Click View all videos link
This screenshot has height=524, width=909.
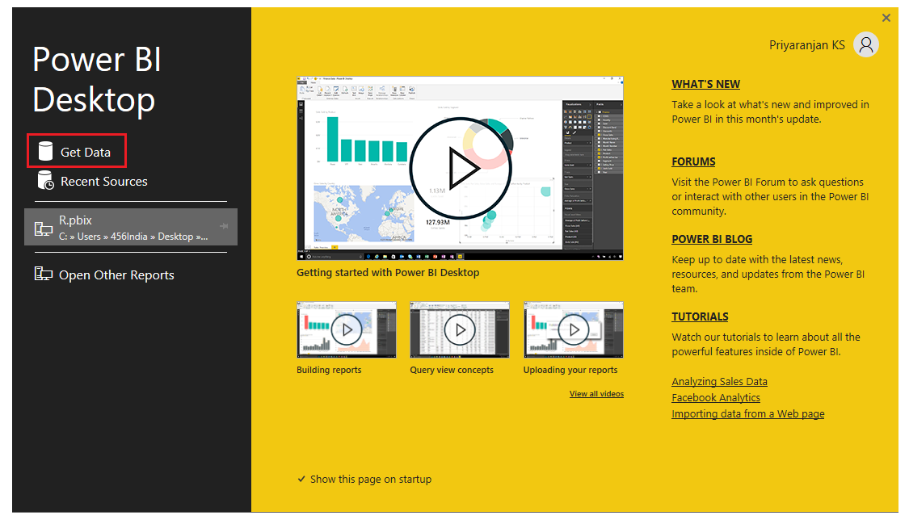(x=596, y=394)
